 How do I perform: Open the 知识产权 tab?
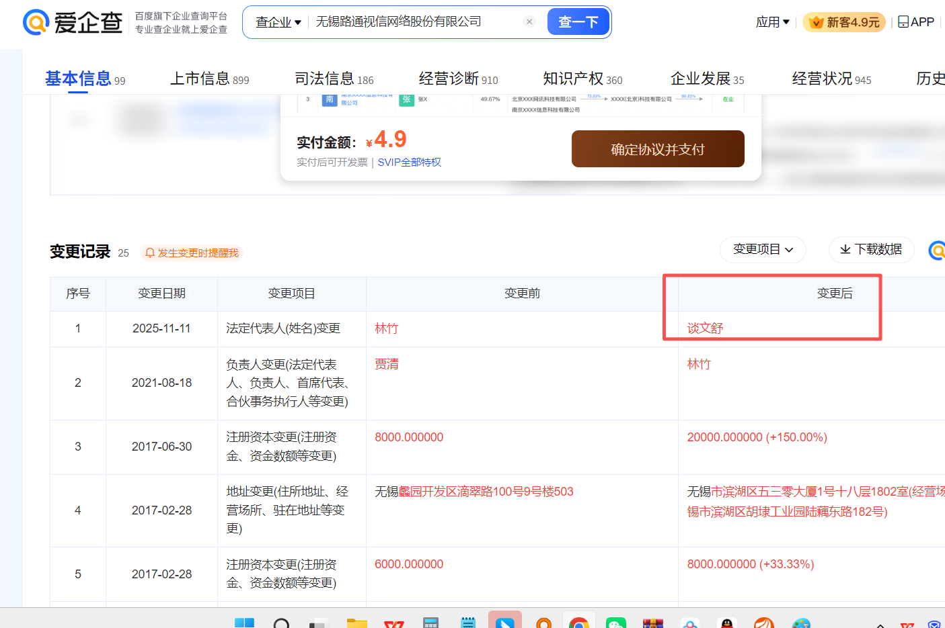pyautogui.click(x=582, y=79)
